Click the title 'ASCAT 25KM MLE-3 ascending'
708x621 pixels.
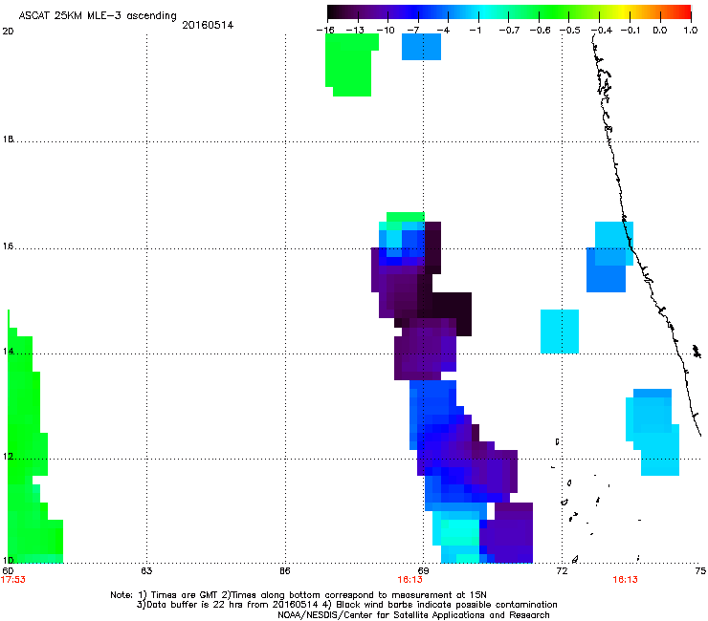click(x=98, y=16)
